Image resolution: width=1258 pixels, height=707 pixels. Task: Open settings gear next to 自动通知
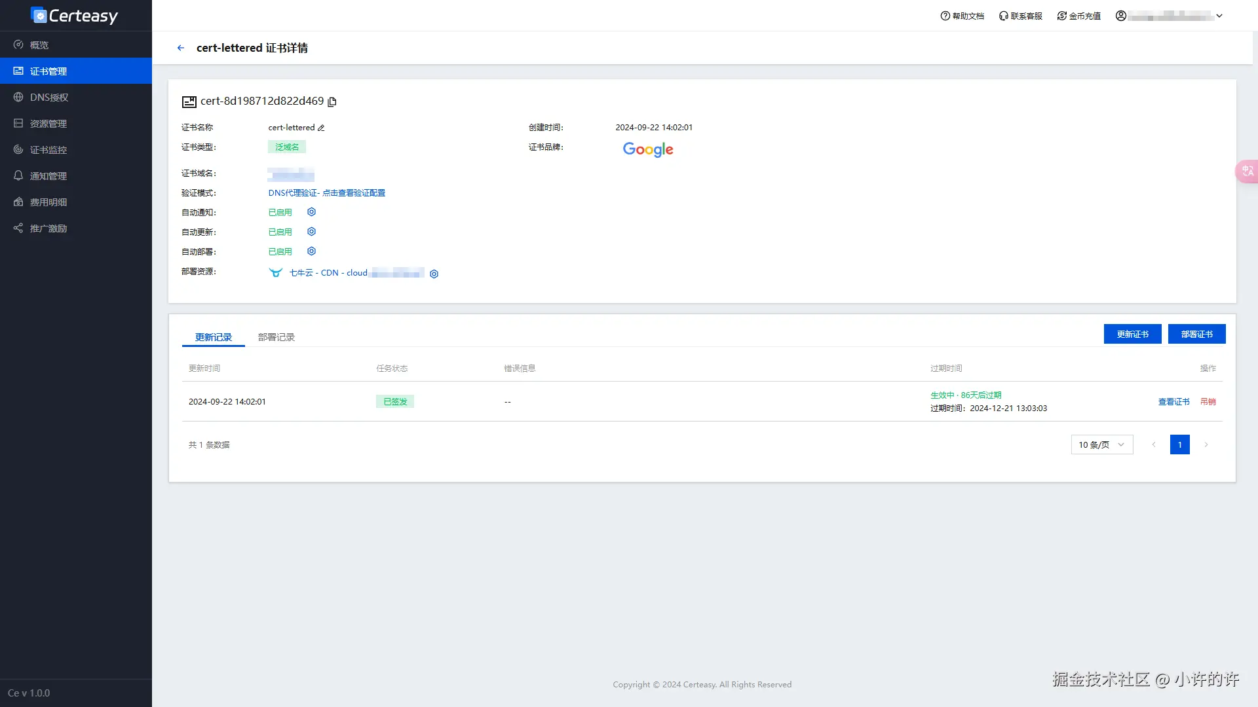(311, 211)
